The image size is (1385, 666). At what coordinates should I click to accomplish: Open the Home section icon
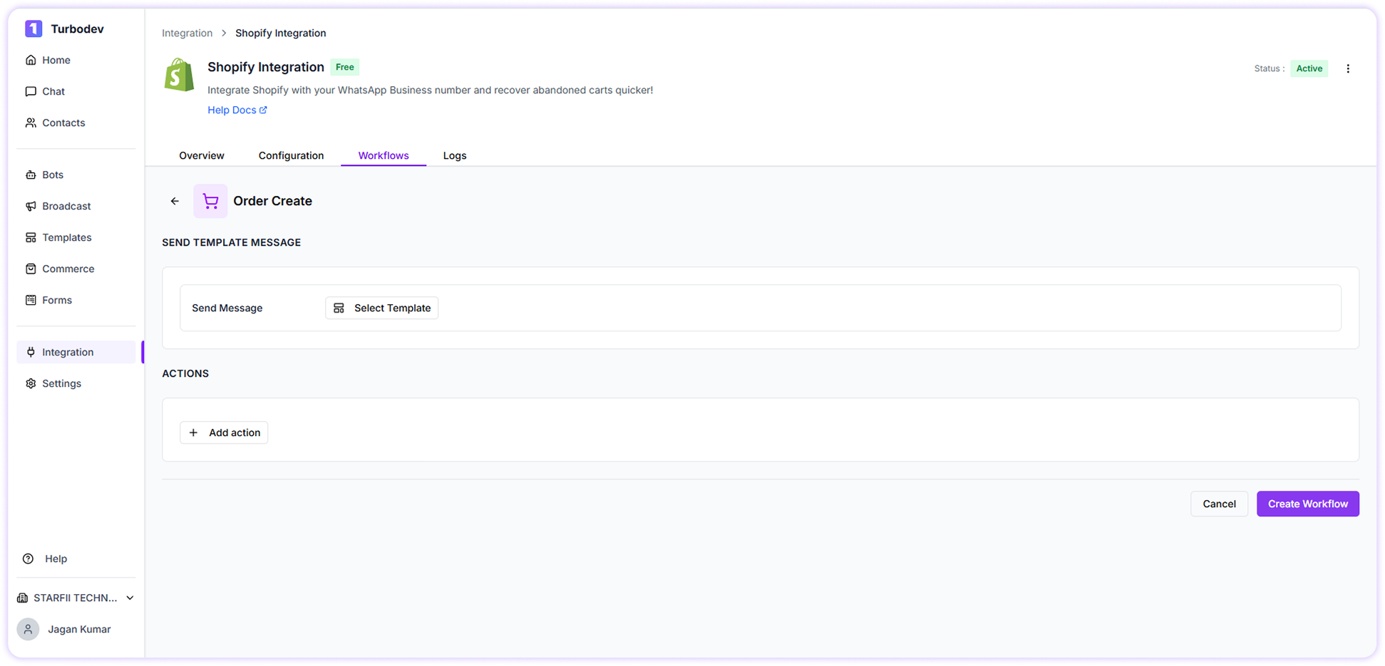[31, 60]
